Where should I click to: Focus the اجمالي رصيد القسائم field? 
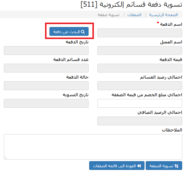[x=140, y=86]
